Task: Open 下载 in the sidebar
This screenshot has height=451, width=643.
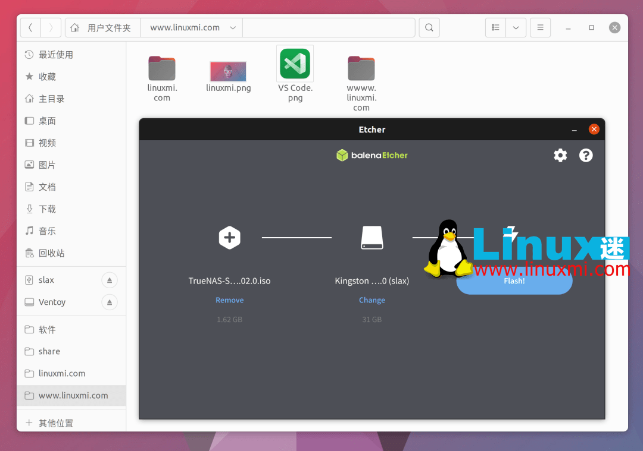Action: (x=71, y=209)
